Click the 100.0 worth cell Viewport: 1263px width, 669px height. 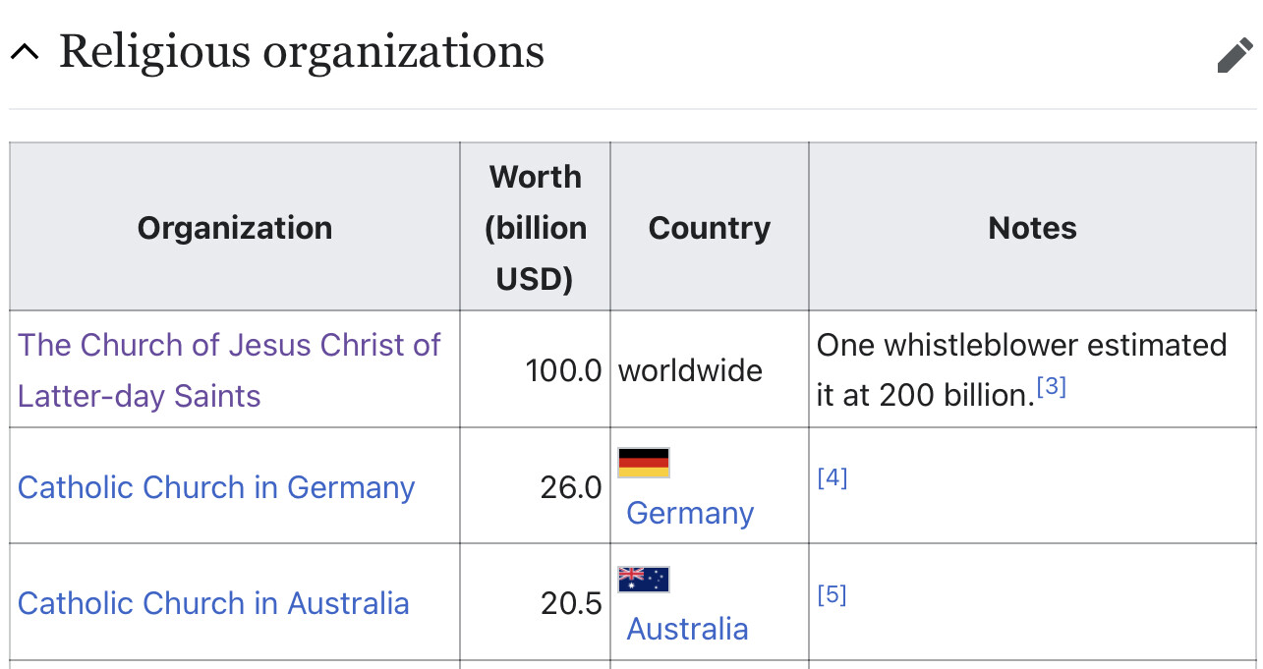click(x=563, y=370)
